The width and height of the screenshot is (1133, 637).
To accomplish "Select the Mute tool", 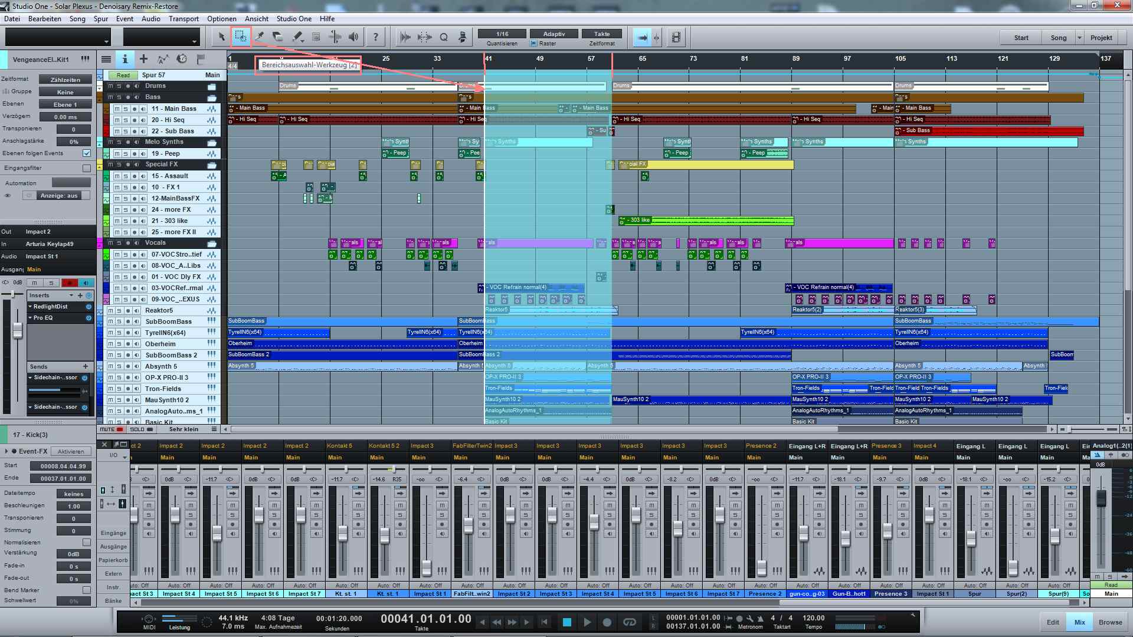I will pyautogui.click(x=316, y=37).
